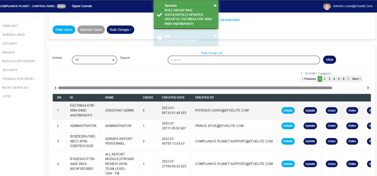
Task: Click the Role Users button
Action: [x=64, y=30]
